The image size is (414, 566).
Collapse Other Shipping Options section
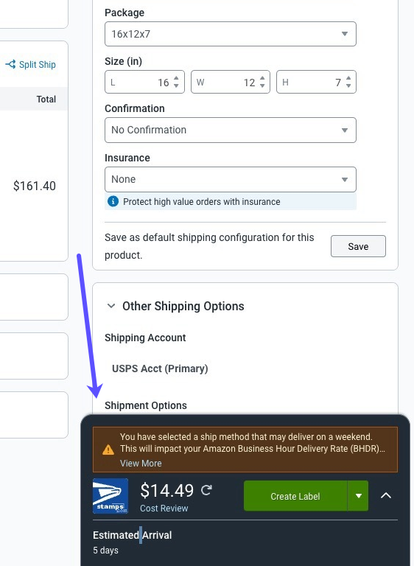[111, 306]
